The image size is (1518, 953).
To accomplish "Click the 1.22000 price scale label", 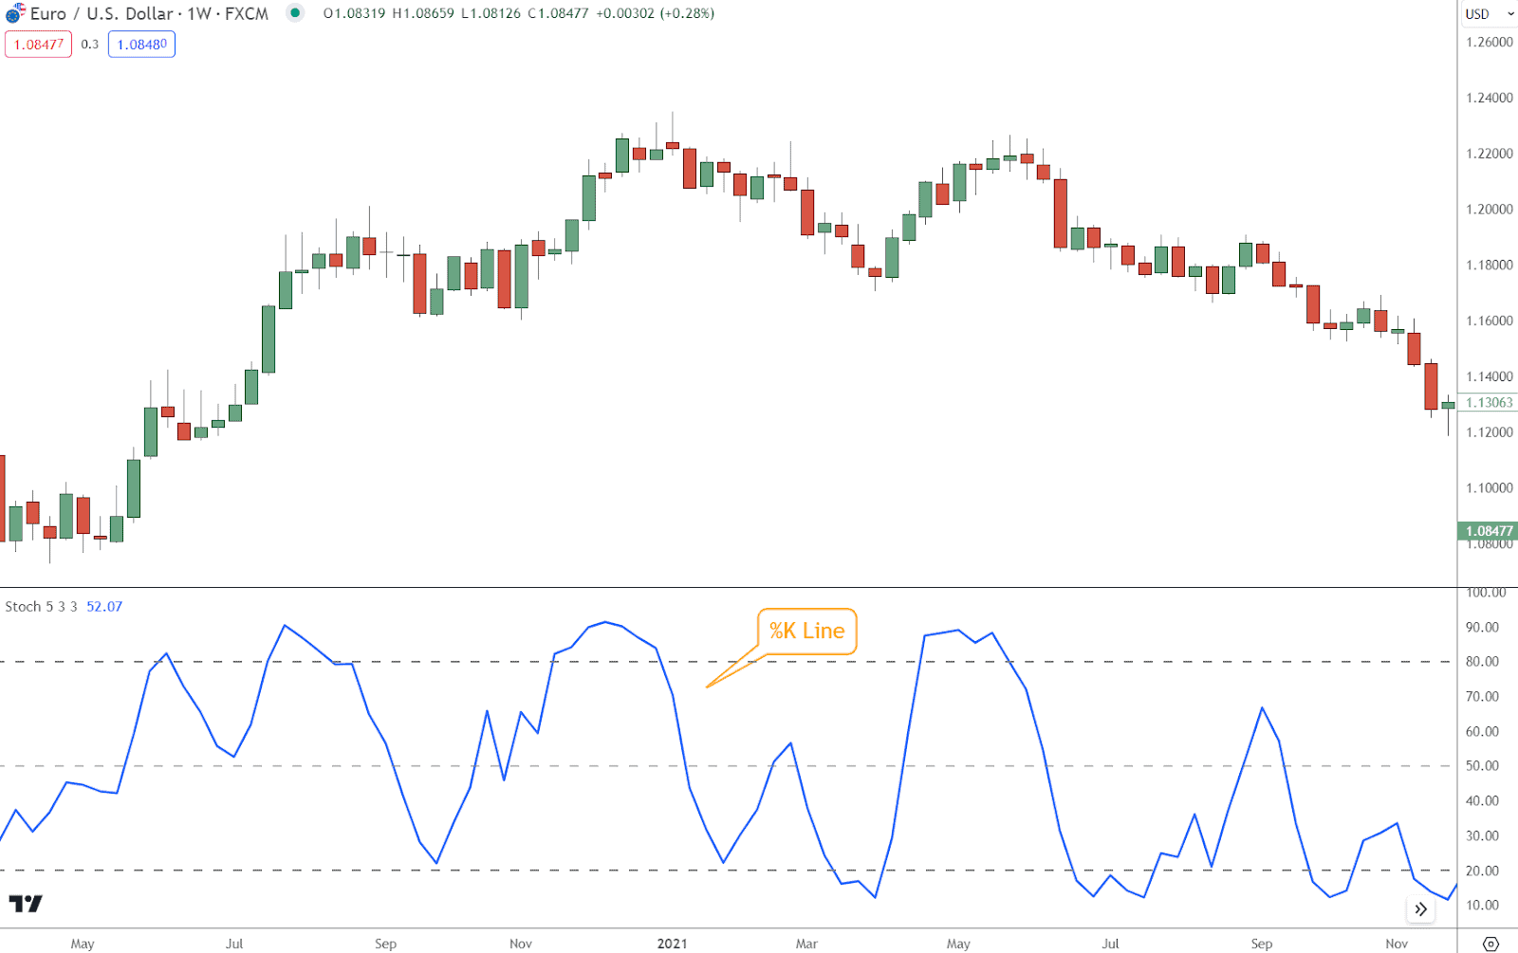I will [x=1490, y=154].
